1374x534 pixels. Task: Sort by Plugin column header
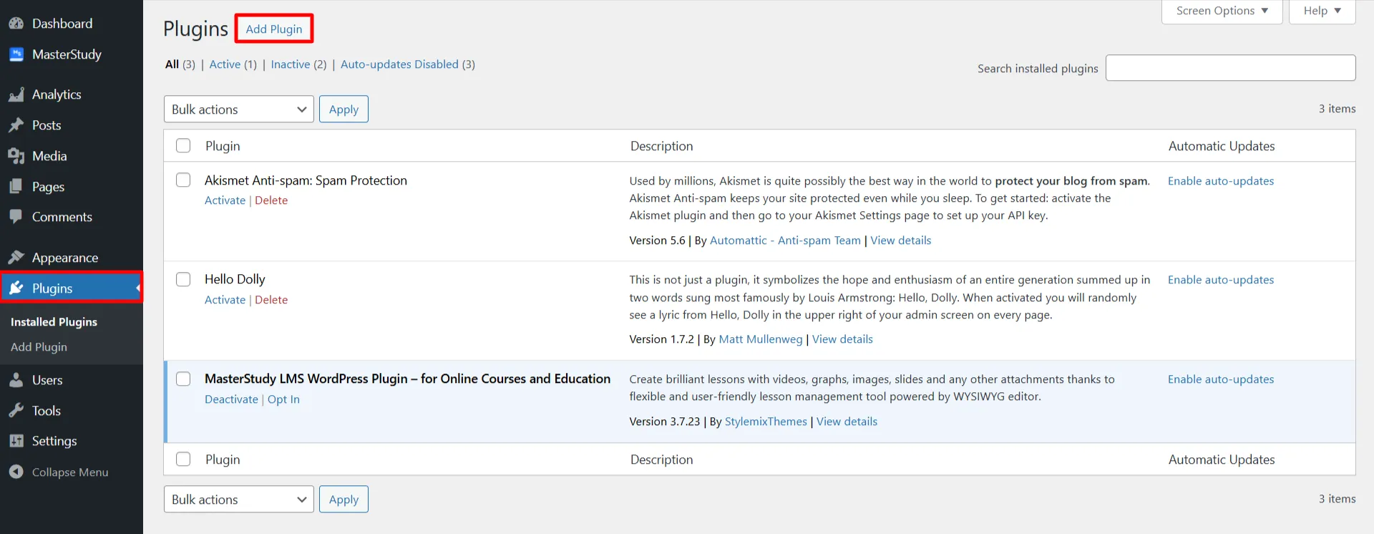pos(223,146)
